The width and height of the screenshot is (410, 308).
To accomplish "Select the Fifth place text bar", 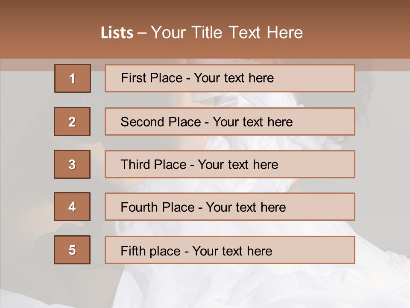I will (x=230, y=250).
